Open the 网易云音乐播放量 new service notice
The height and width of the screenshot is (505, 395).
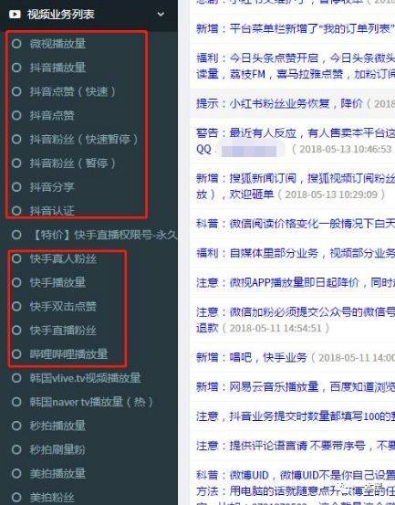coord(296,386)
